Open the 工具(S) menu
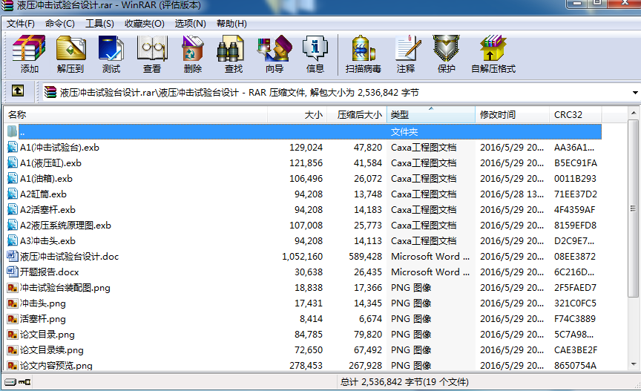Image resolution: width=641 pixels, height=391 pixels. point(99,24)
